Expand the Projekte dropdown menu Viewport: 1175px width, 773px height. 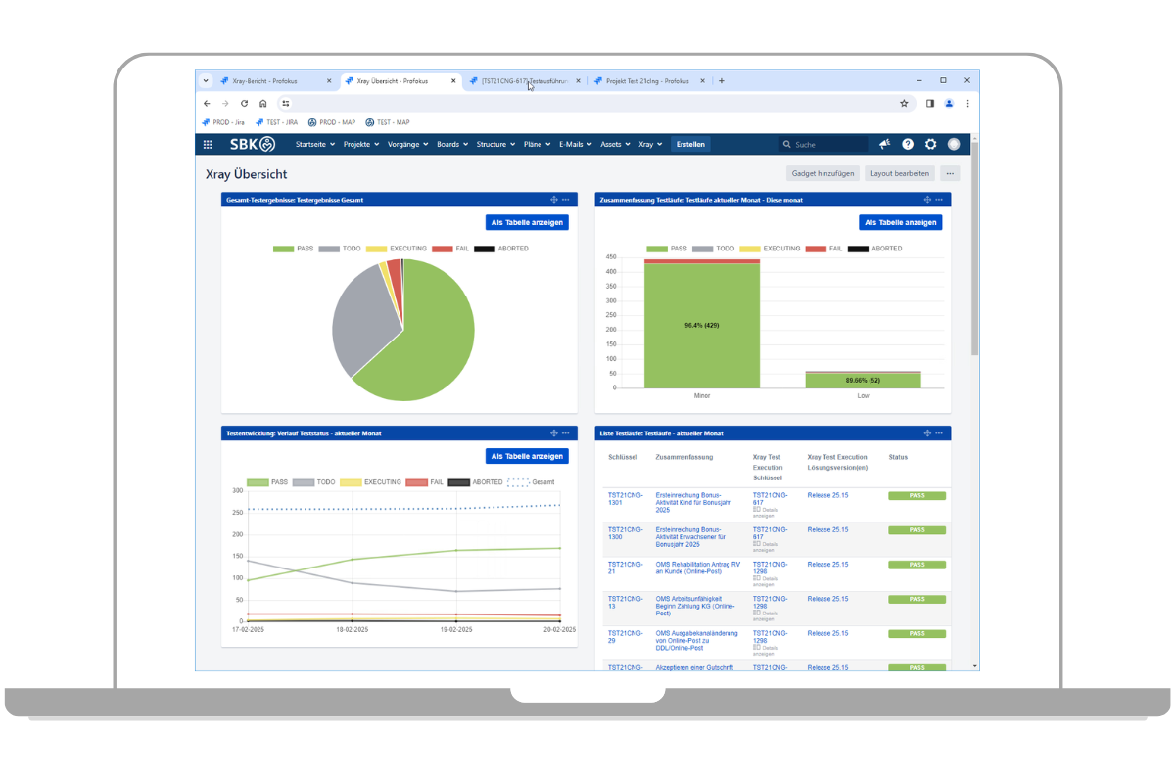click(359, 144)
